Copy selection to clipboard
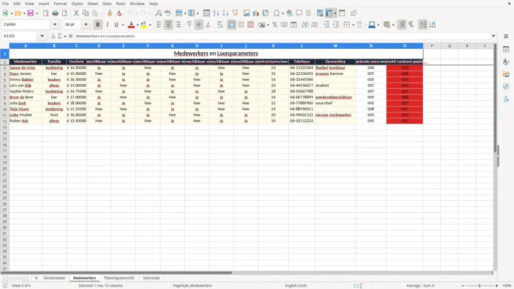Image resolution: width=514 pixels, height=289 pixels. [x=85, y=13]
